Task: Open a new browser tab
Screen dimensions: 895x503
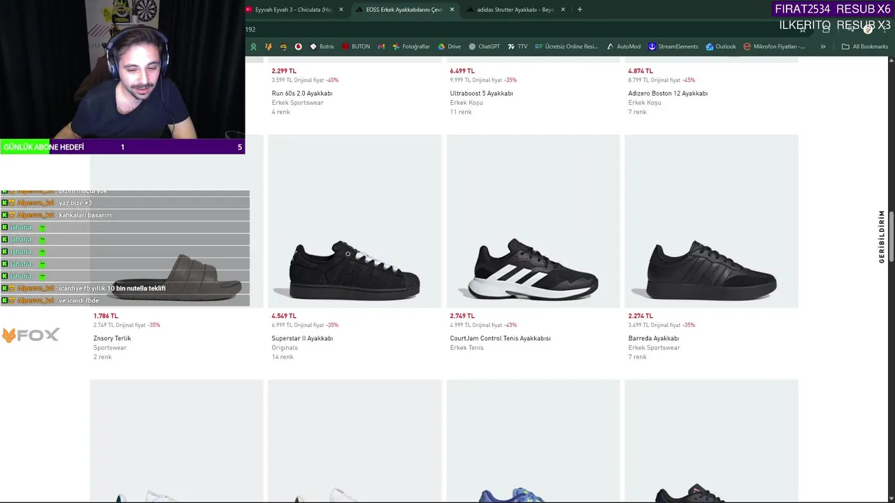Action: (x=580, y=10)
